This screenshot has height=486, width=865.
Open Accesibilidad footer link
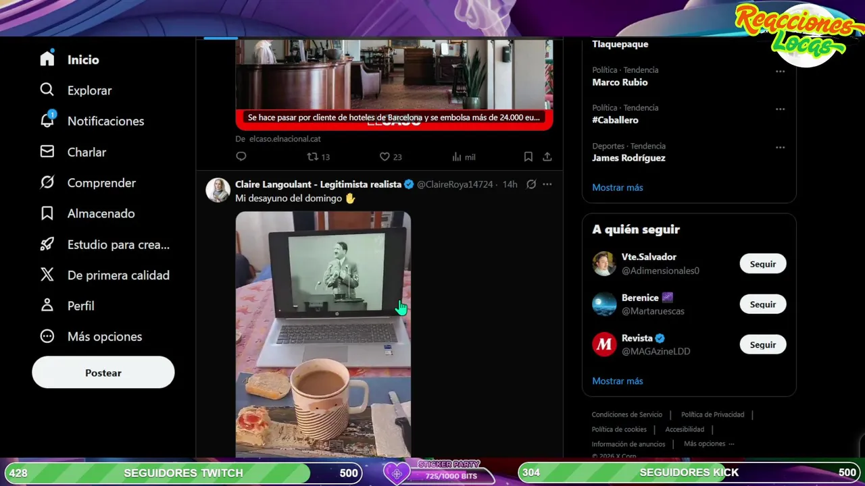tap(685, 429)
